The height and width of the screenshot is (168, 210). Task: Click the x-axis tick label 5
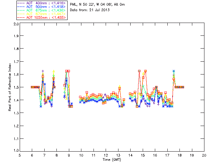tap(20, 155)
